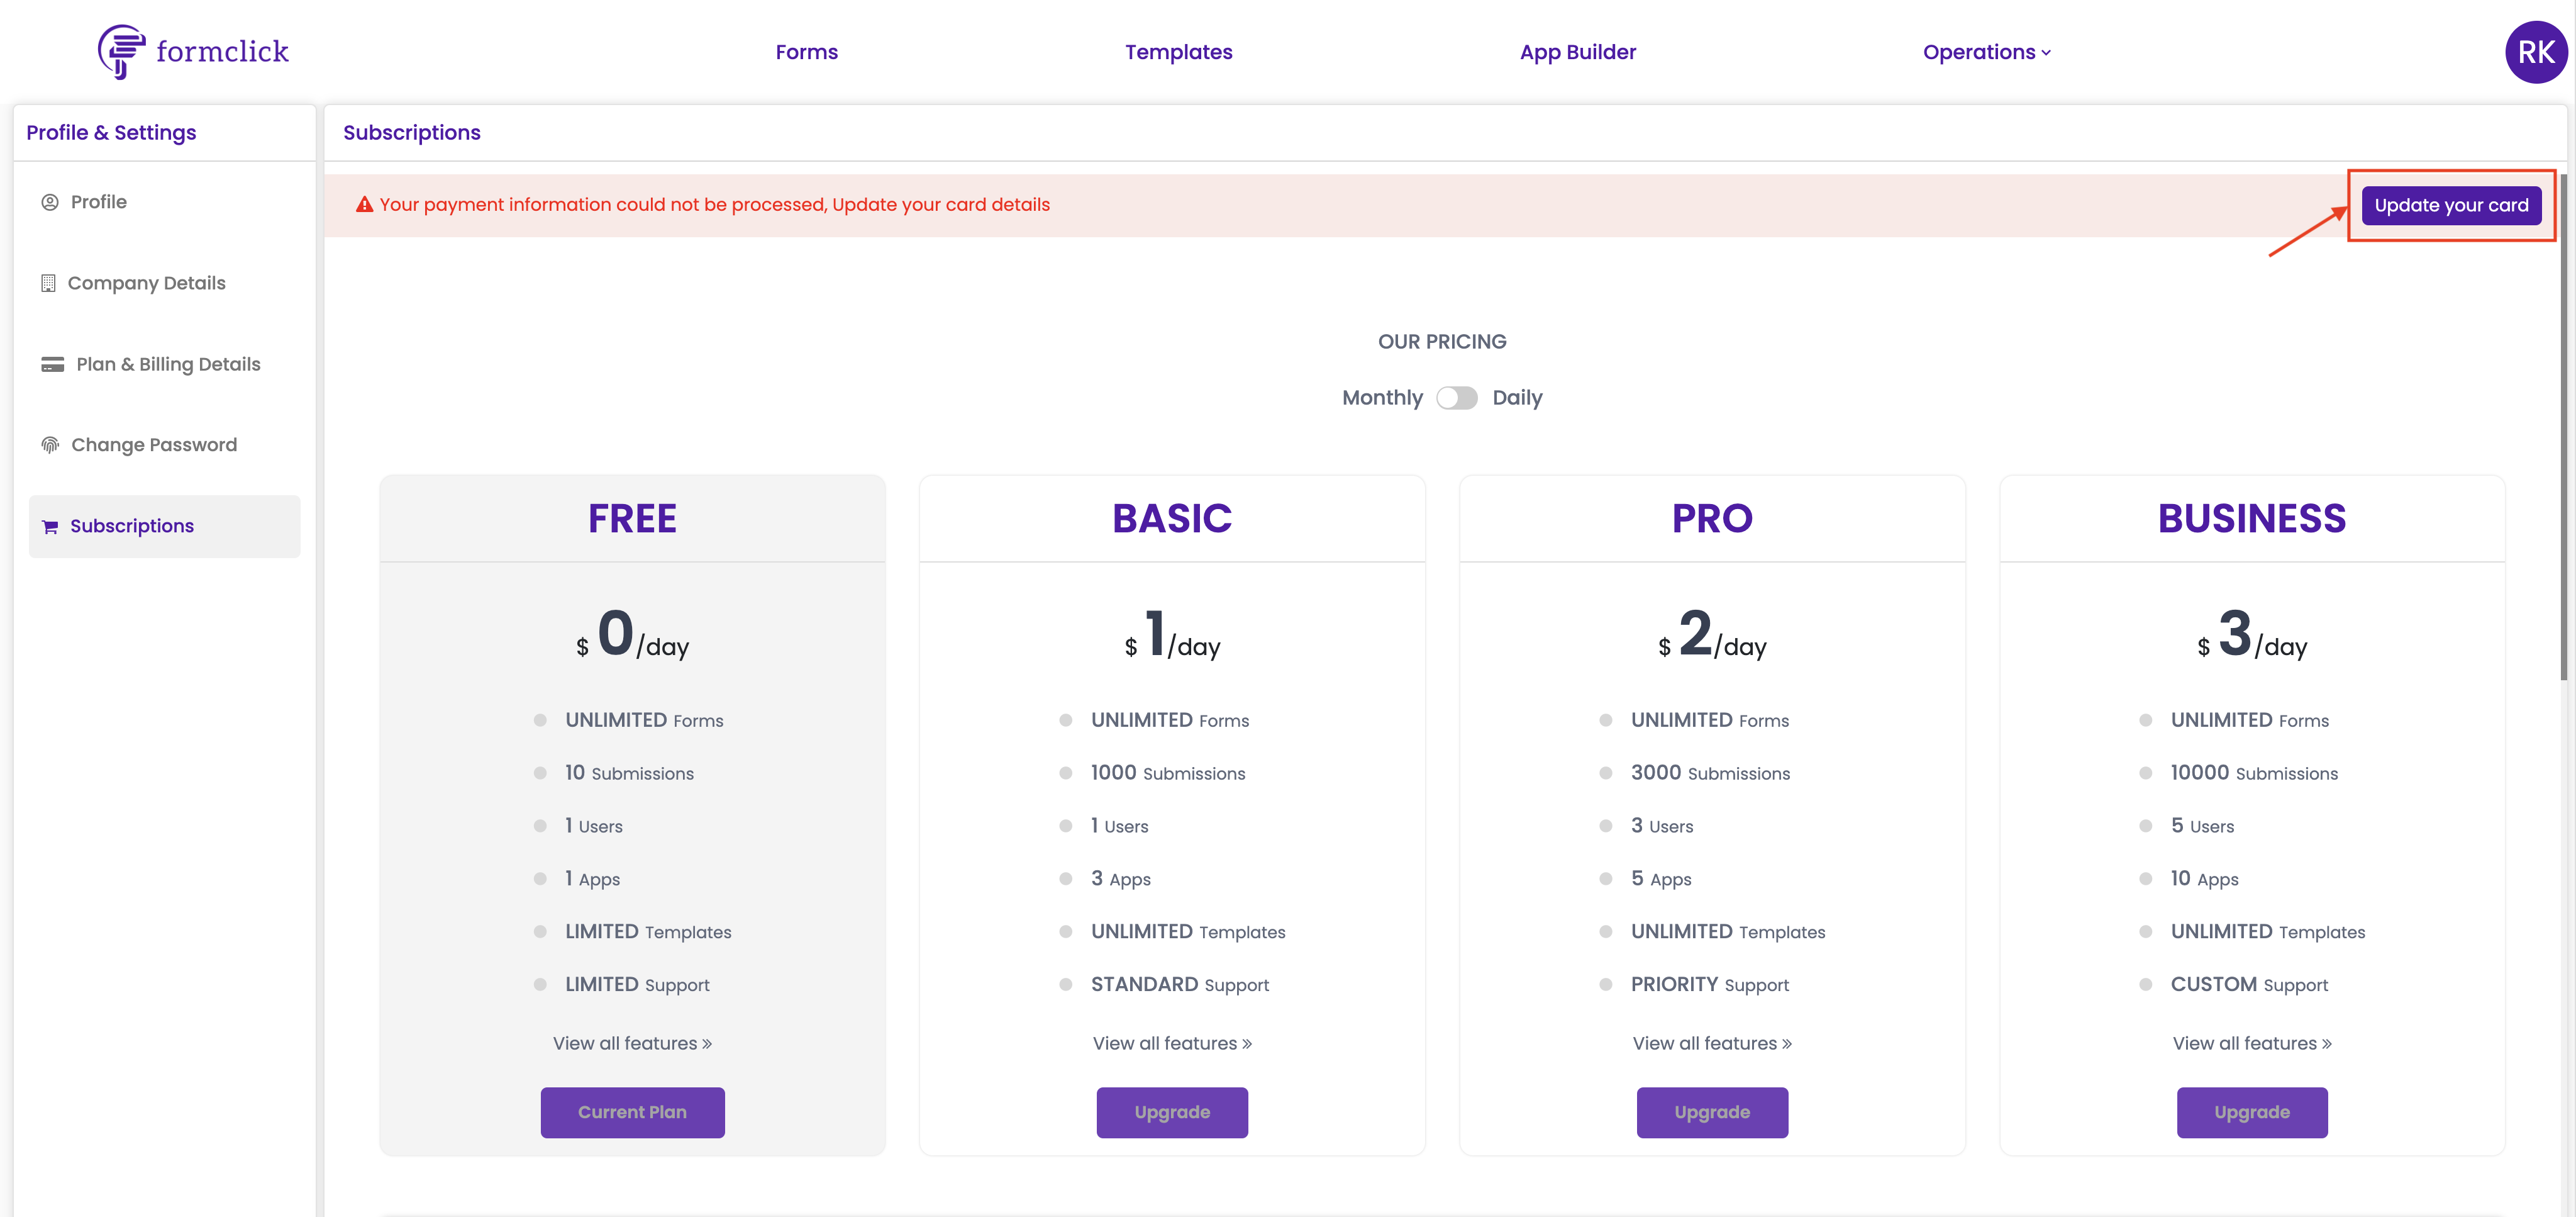This screenshot has width=2576, height=1217.
Task: View all features of FREE plan
Action: coord(632,1043)
